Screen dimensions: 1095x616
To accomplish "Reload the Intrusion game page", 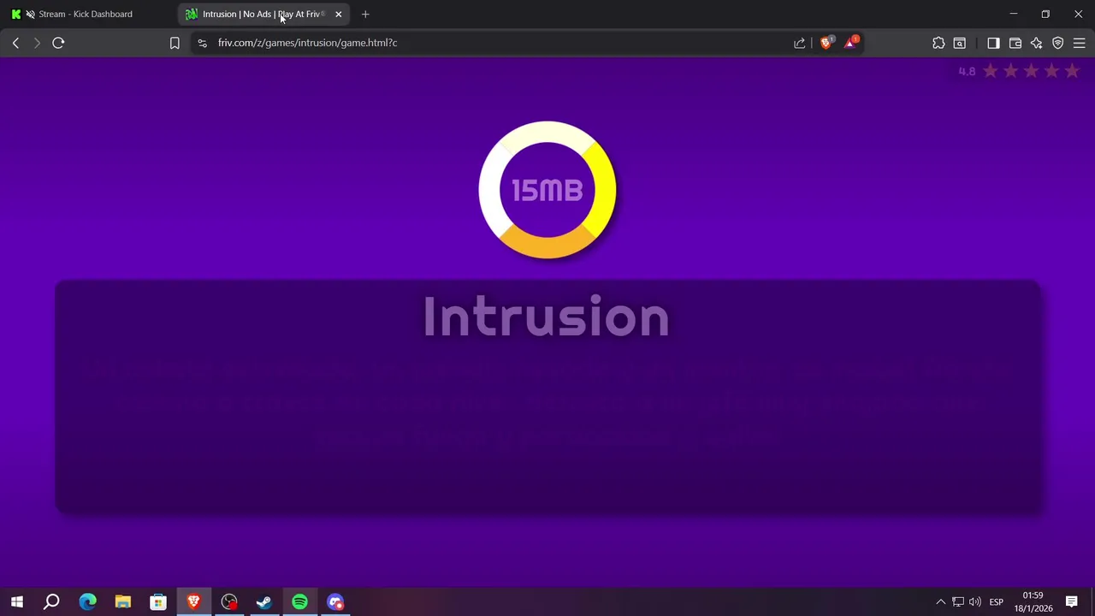I will [x=58, y=43].
